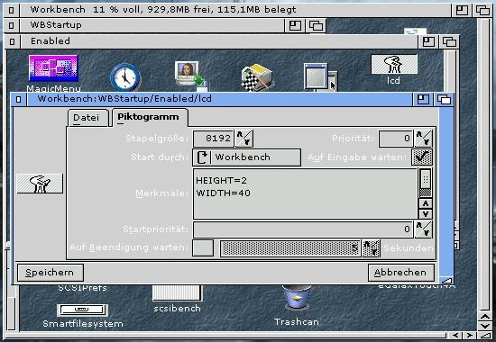The height and width of the screenshot is (342, 496).
Task: Enable the Auf Beendigung warten checkbox
Action: [203, 247]
